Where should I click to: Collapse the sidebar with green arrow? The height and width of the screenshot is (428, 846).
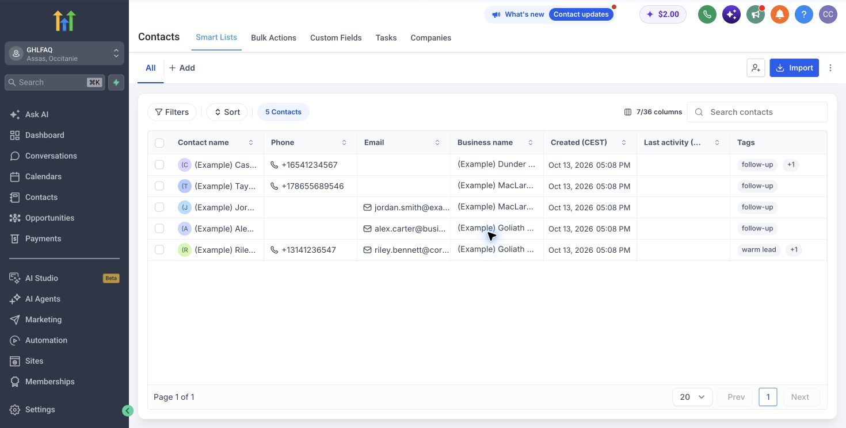(x=128, y=410)
